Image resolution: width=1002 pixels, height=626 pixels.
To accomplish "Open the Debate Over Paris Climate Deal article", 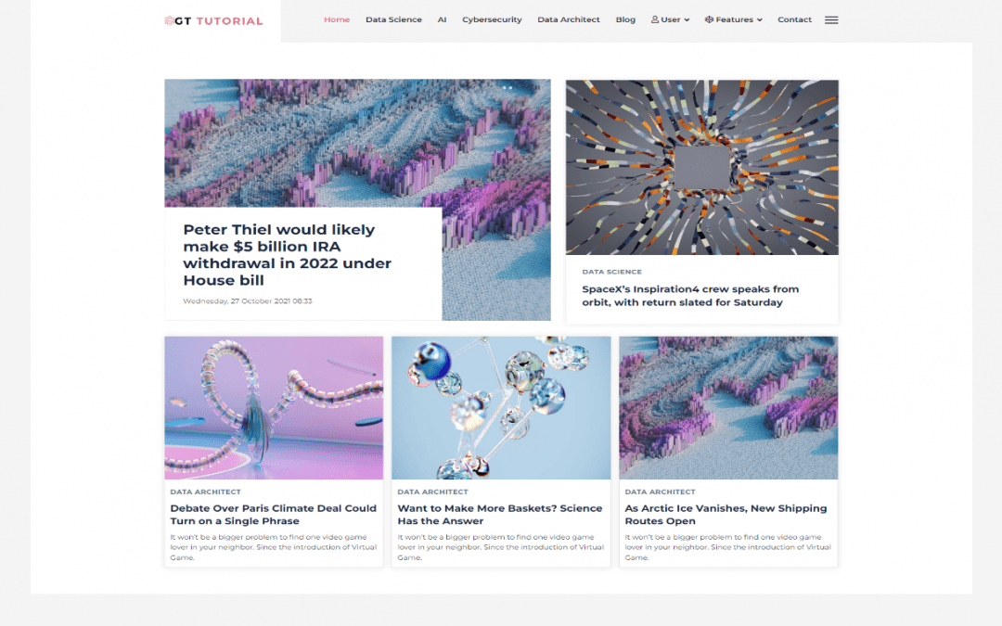I will pyautogui.click(x=273, y=515).
